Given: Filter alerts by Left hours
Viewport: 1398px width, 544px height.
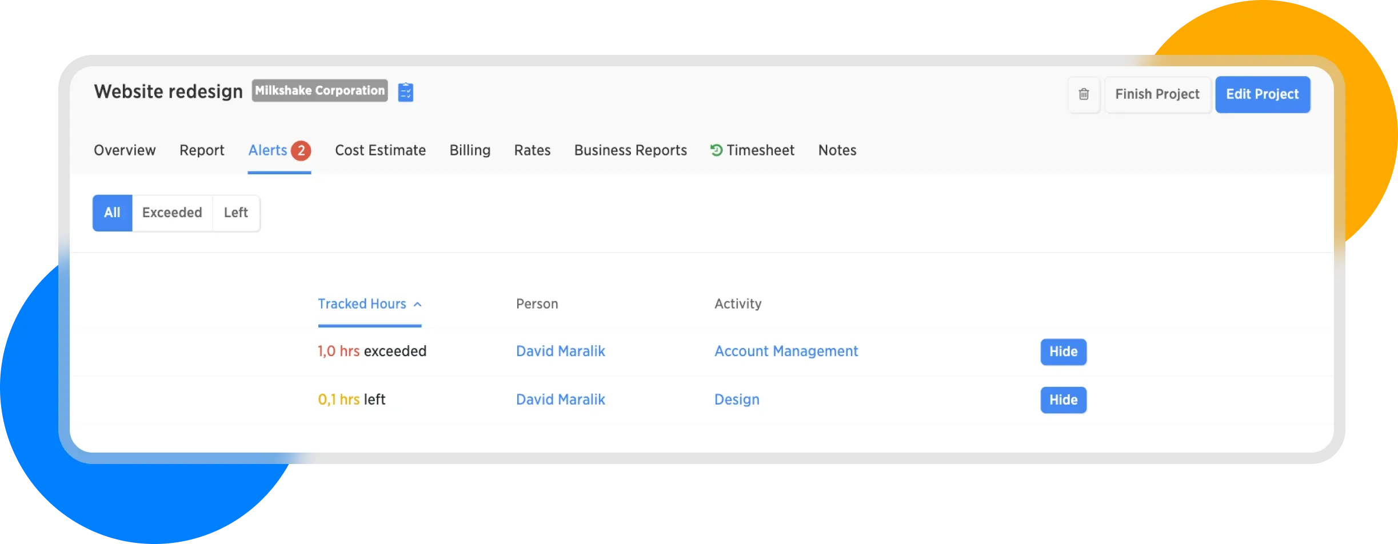Looking at the screenshot, I should [235, 213].
